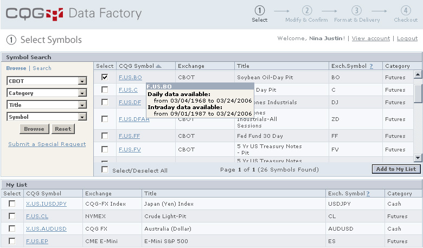This screenshot has width=423, height=248.
Task: Check the F.US.DF row checkbox
Action: pos(105,102)
